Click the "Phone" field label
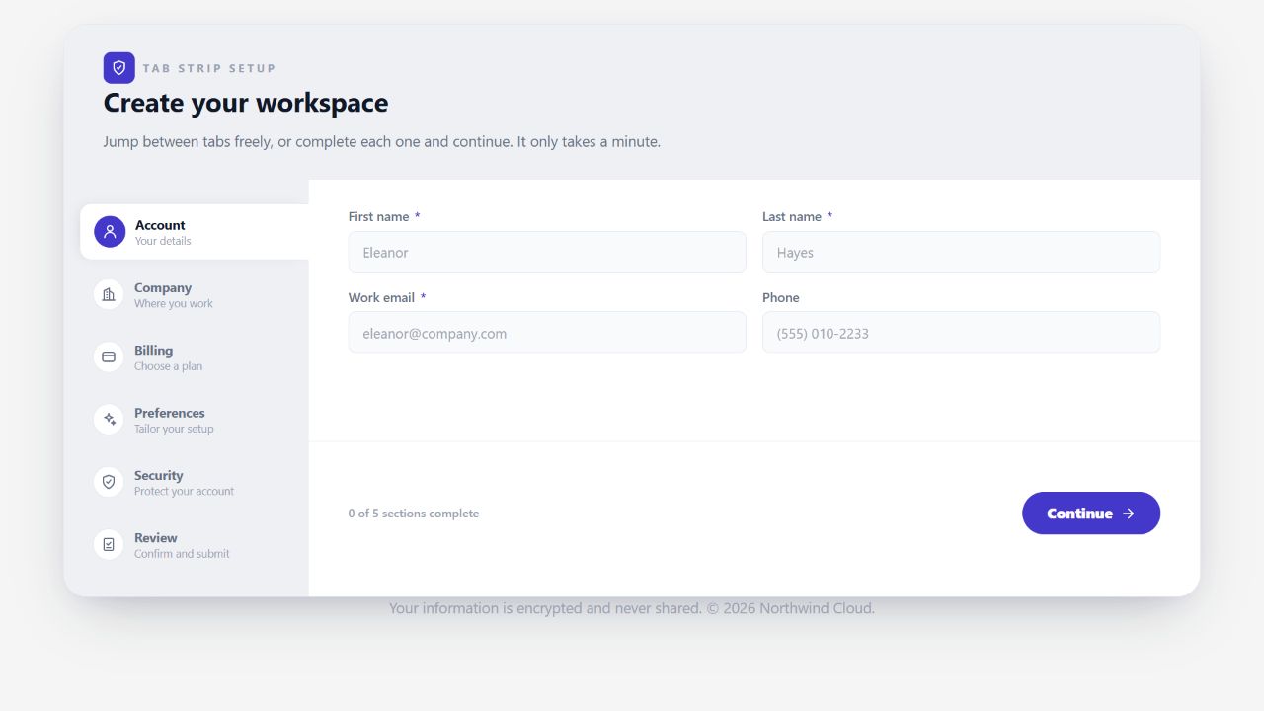Screen dimensions: 1264x711 pyautogui.click(x=781, y=297)
